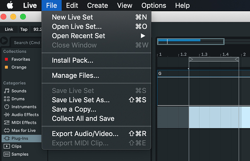Open the View menu
This screenshot has width=250, height=161.
[x=125, y=5]
